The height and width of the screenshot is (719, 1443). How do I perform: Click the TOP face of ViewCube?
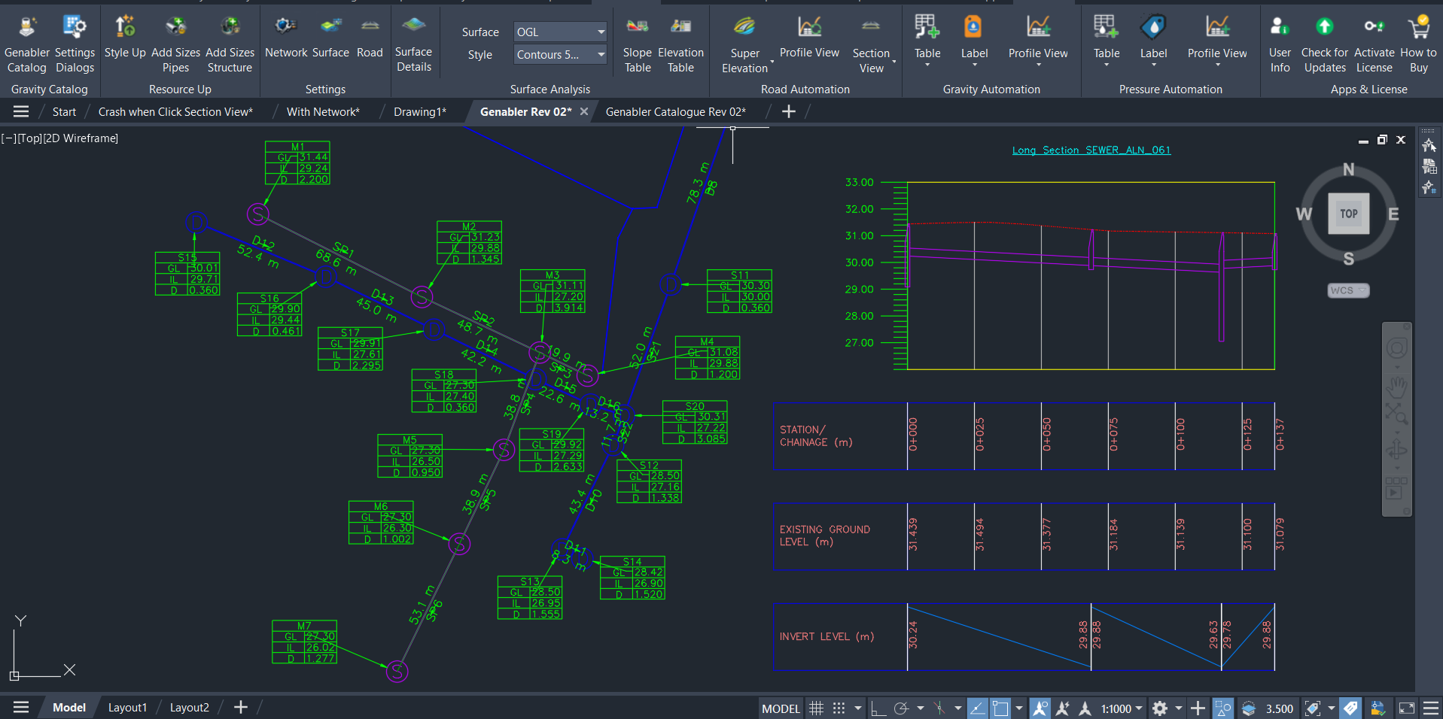pyautogui.click(x=1348, y=214)
